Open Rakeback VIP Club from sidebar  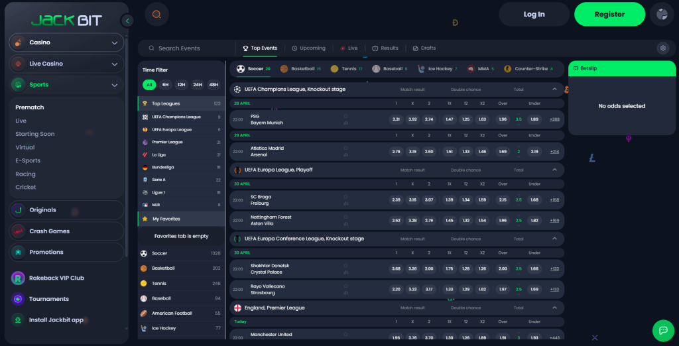click(56, 278)
